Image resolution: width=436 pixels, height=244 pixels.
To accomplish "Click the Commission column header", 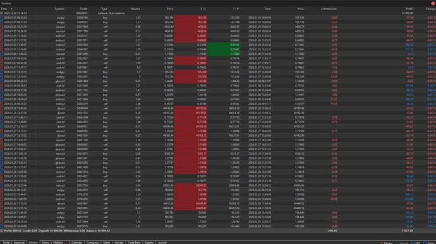I will 329,9.
